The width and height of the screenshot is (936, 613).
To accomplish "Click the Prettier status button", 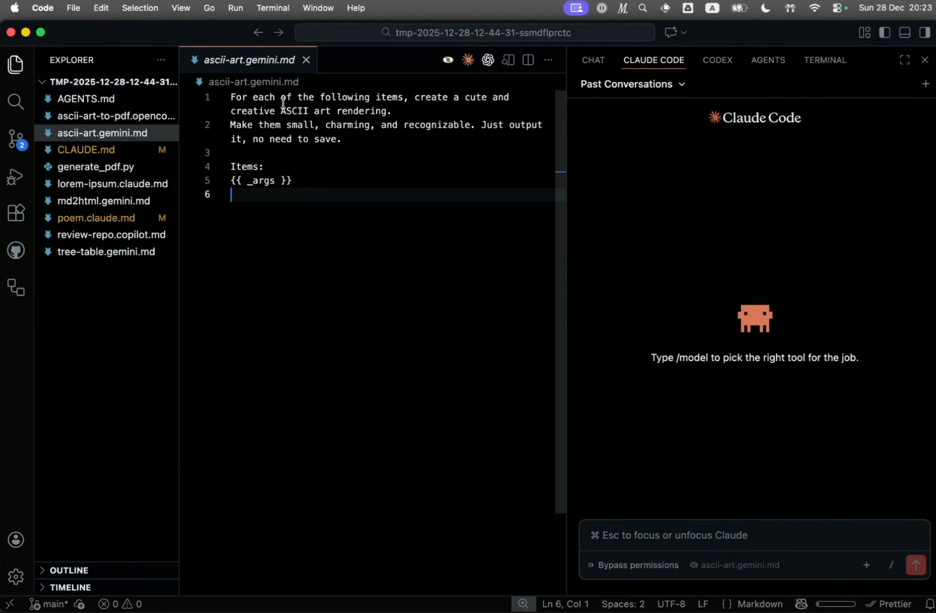I will [x=888, y=604].
